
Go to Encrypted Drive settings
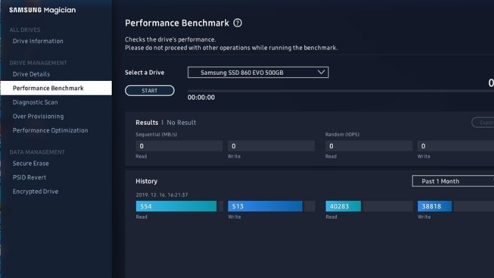pos(36,192)
